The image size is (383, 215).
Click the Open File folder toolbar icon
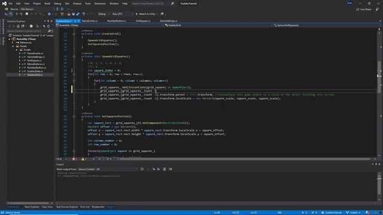[x=69, y=14]
